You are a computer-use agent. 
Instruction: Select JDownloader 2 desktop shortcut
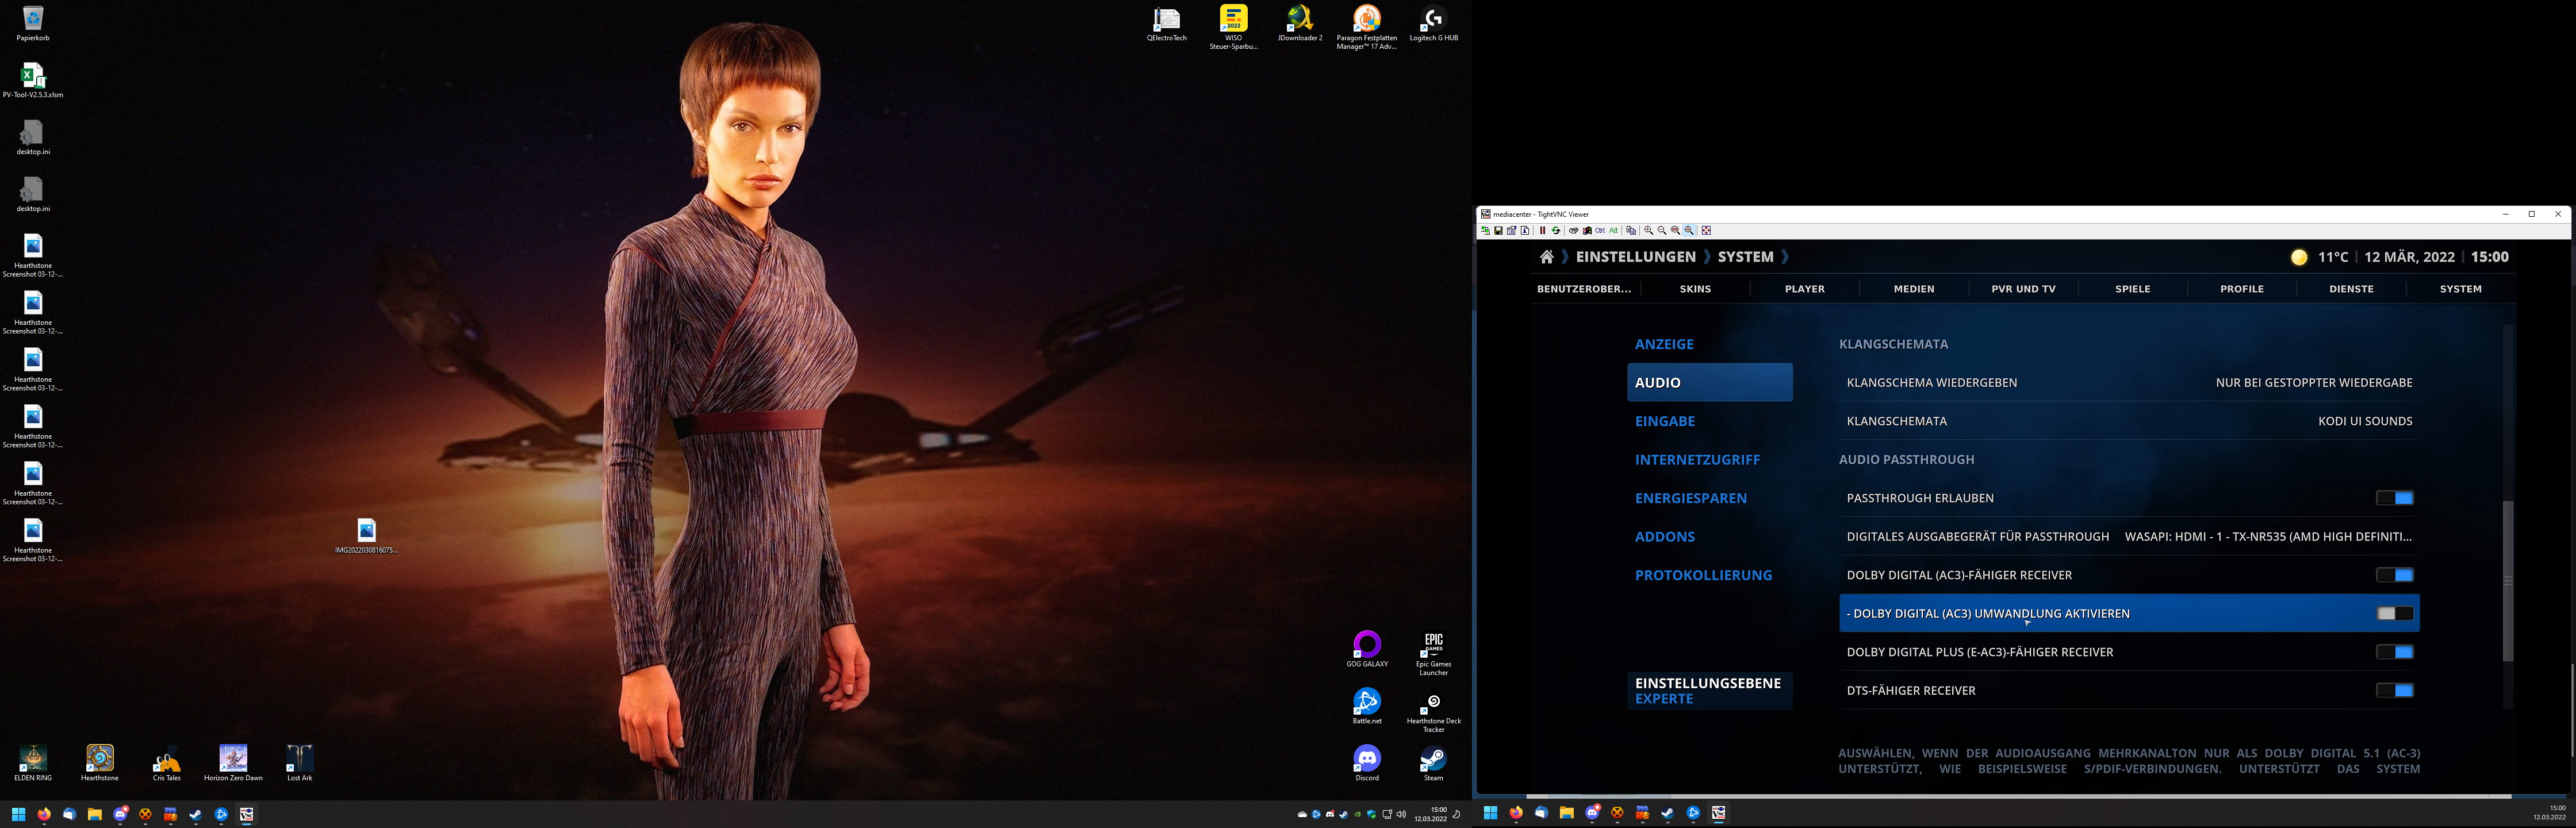click(1300, 24)
